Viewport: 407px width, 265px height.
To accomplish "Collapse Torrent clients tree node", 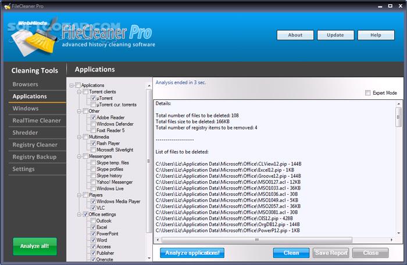I will click(x=79, y=92).
